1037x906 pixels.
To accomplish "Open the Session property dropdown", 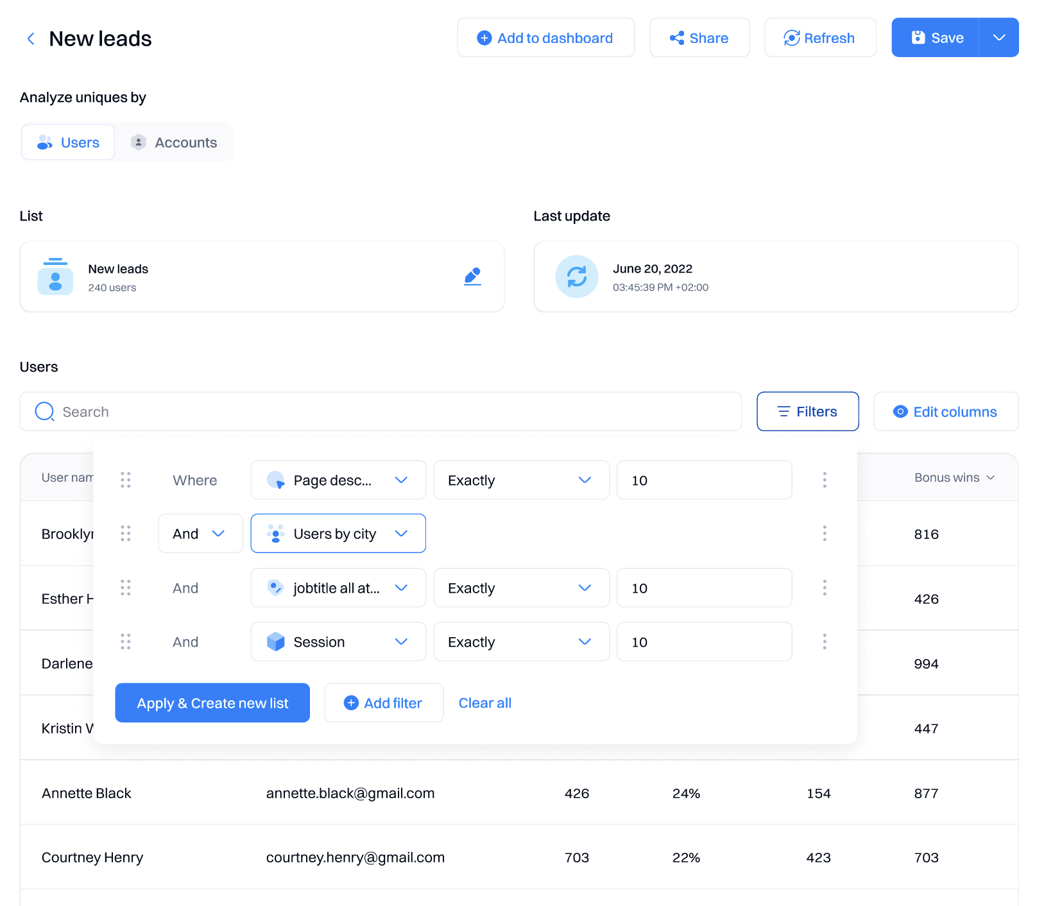I will click(338, 642).
